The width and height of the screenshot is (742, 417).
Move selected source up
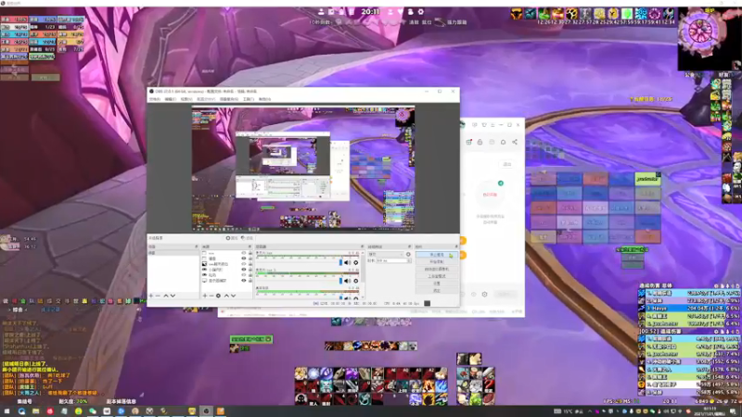[x=226, y=296]
